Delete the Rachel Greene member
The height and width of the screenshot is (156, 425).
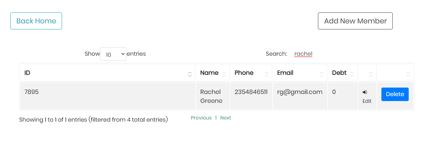(395, 94)
